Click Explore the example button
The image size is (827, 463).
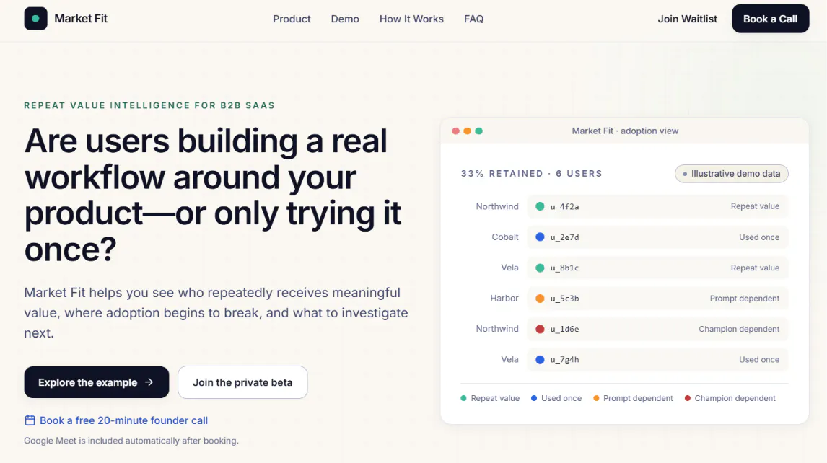point(97,382)
